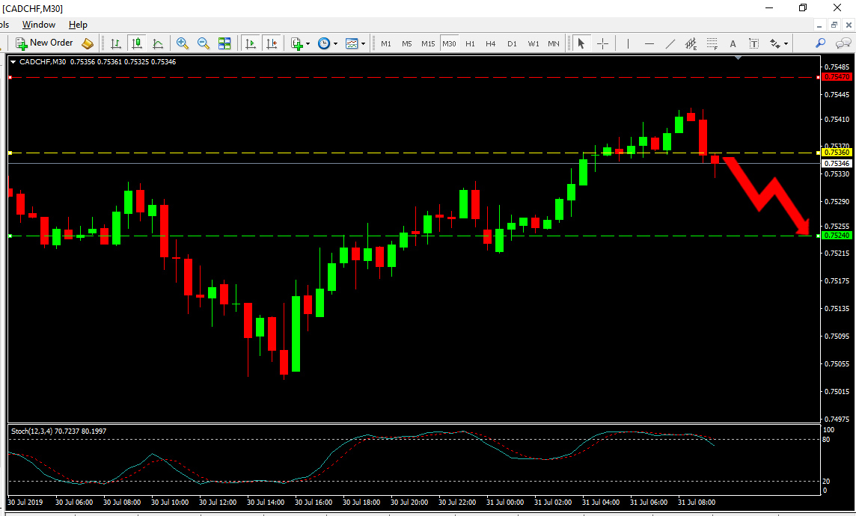The image size is (856, 516).
Task: Select the text label tool
Action: (x=754, y=43)
